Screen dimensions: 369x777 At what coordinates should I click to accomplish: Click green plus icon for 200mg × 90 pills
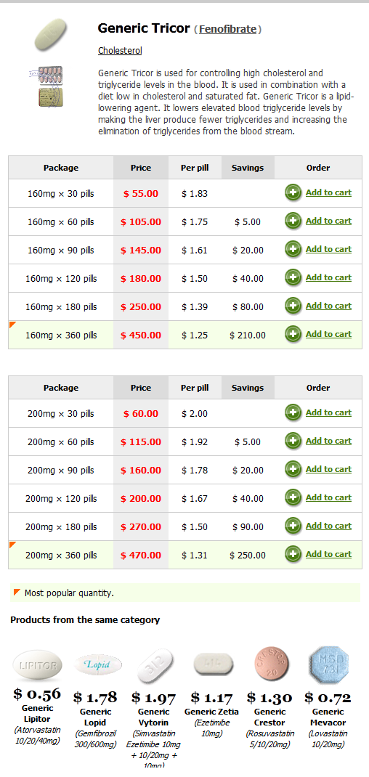click(x=293, y=470)
